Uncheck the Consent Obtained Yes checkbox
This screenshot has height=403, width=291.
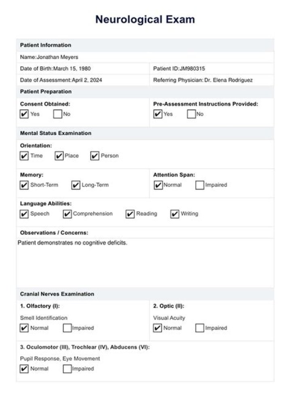pyautogui.click(x=24, y=114)
